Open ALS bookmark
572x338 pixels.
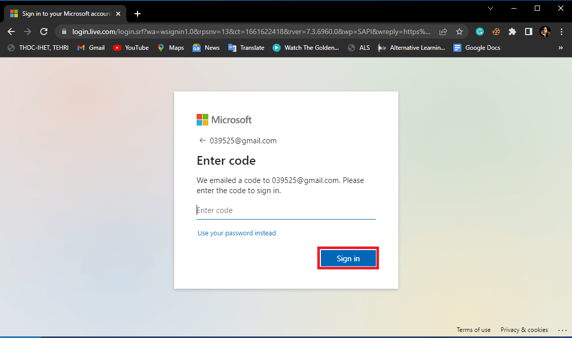(x=359, y=48)
